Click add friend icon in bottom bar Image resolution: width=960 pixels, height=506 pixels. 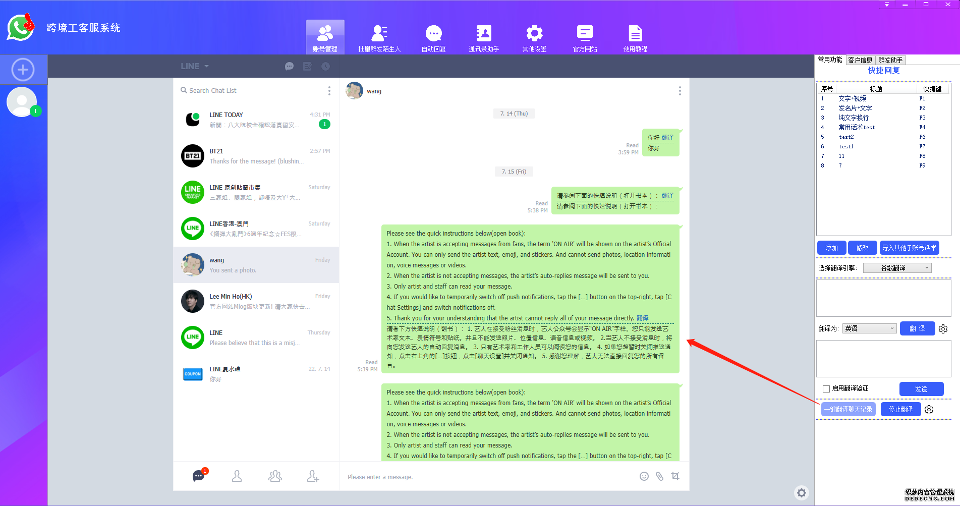(x=313, y=476)
